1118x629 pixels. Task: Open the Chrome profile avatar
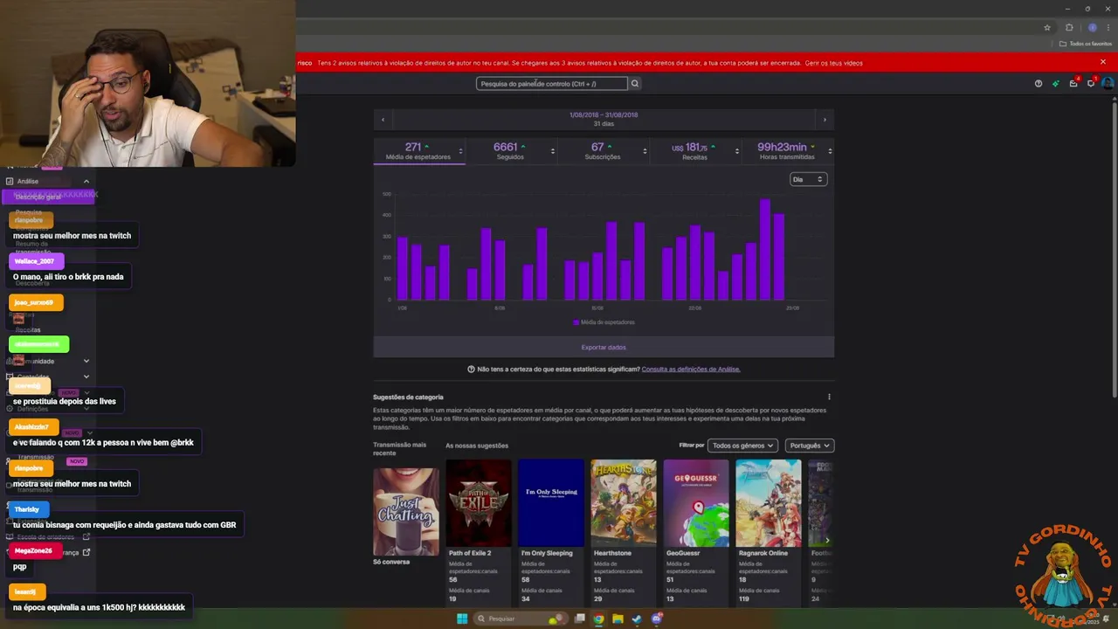click(x=1092, y=28)
